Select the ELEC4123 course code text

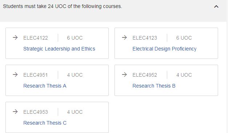pyautogui.click(x=145, y=38)
